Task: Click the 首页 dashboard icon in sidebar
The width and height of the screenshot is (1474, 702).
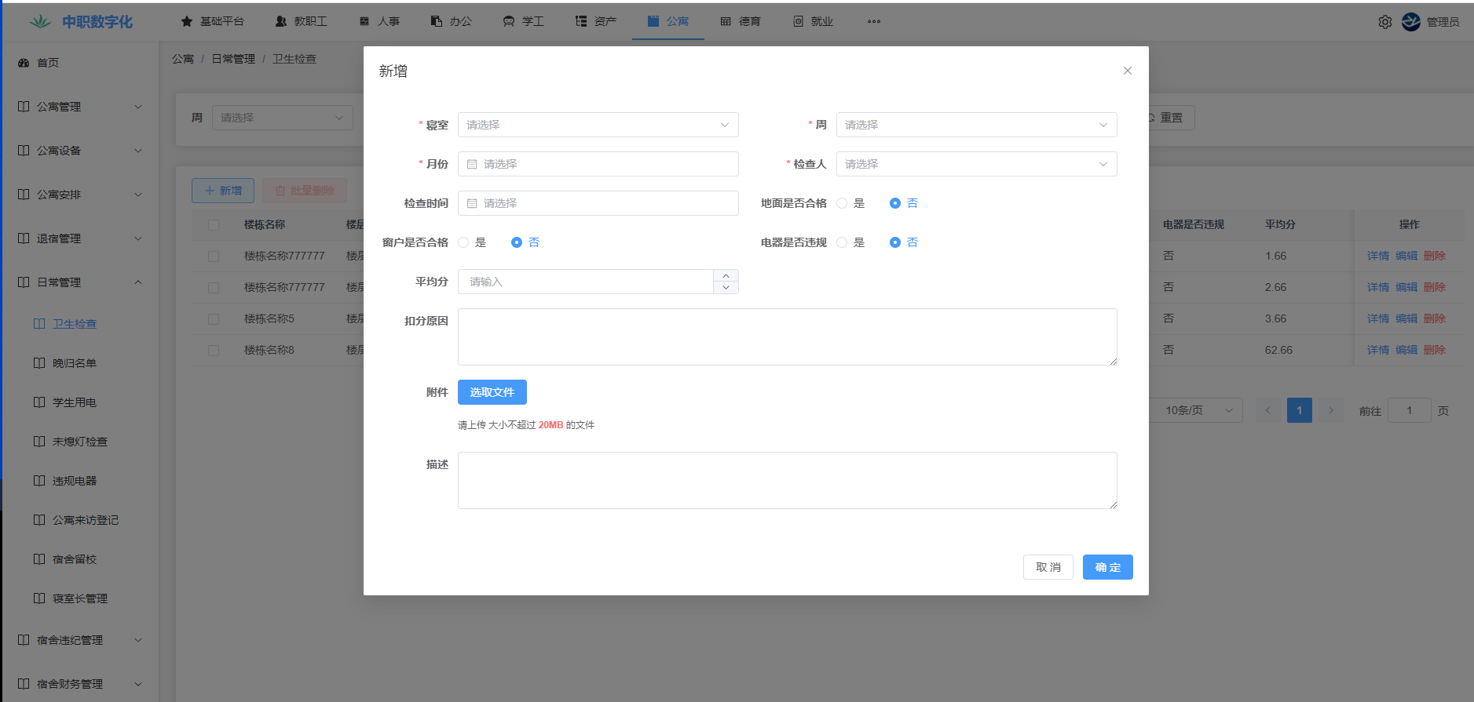Action: [x=24, y=63]
